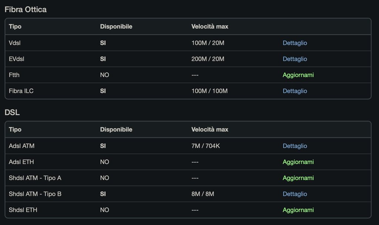Click Aggiornami for Shdsl ATM - Tipo A
The height and width of the screenshot is (225, 379).
[298, 178]
